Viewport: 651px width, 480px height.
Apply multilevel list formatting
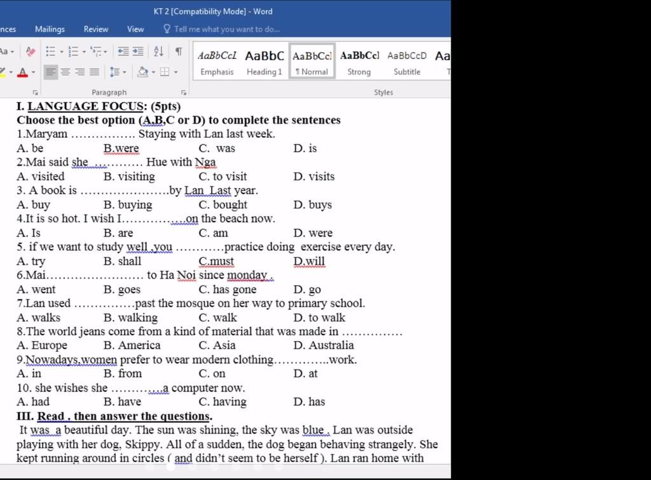pyautogui.click(x=96, y=51)
